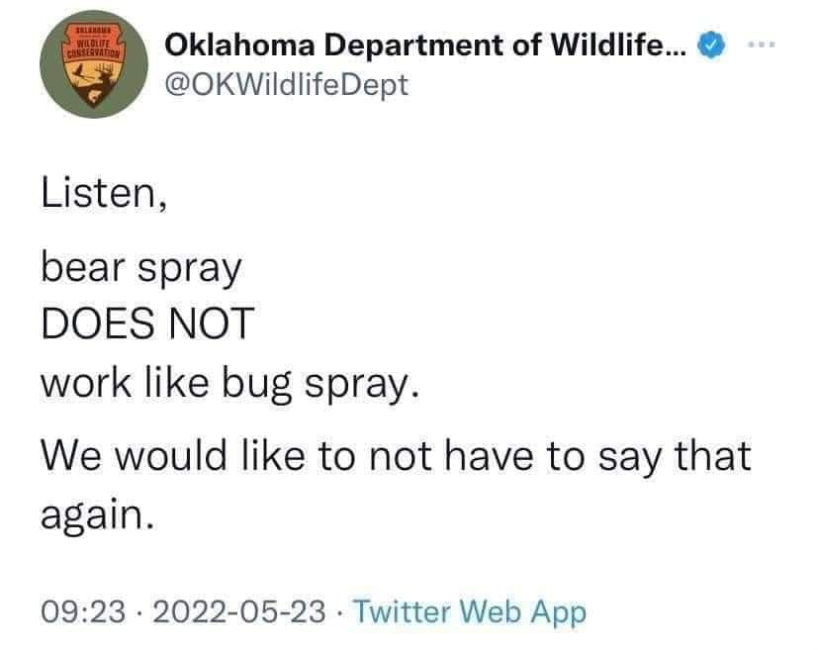
Task: Visit the @OKWildlifeDept handle link
Action: tap(287, 85)
